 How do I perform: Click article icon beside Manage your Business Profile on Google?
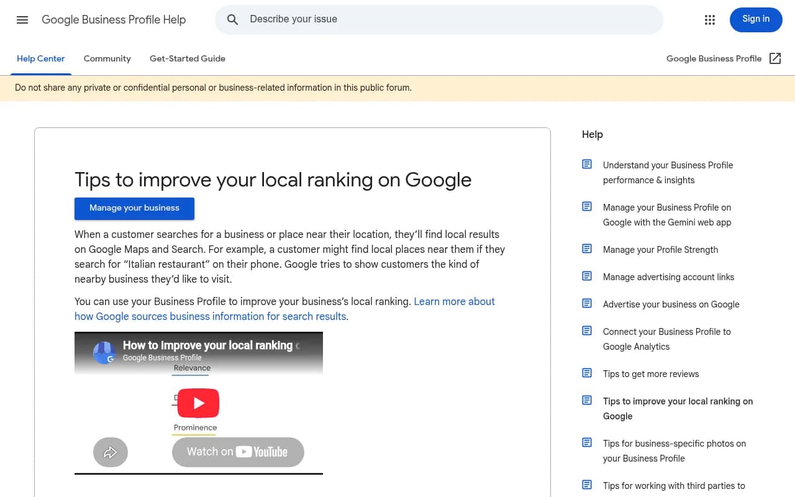pyautogui.click(x=587, y=206)
